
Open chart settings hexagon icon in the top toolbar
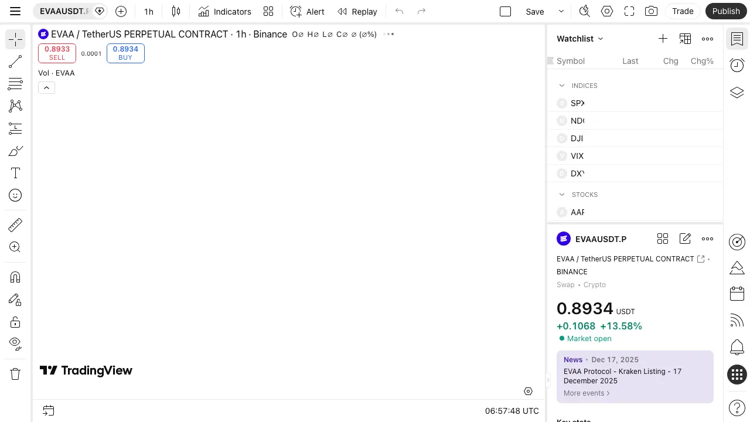pyautogui.click(x=607, y=11)
